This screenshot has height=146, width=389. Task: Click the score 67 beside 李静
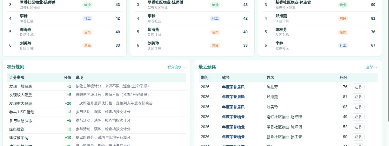pos(373,45)
